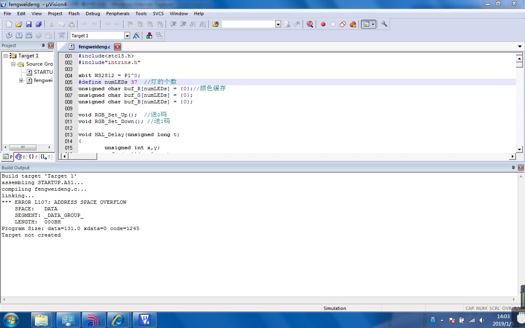Click editor horizontal scrollbar thumb

click(82, 157)
